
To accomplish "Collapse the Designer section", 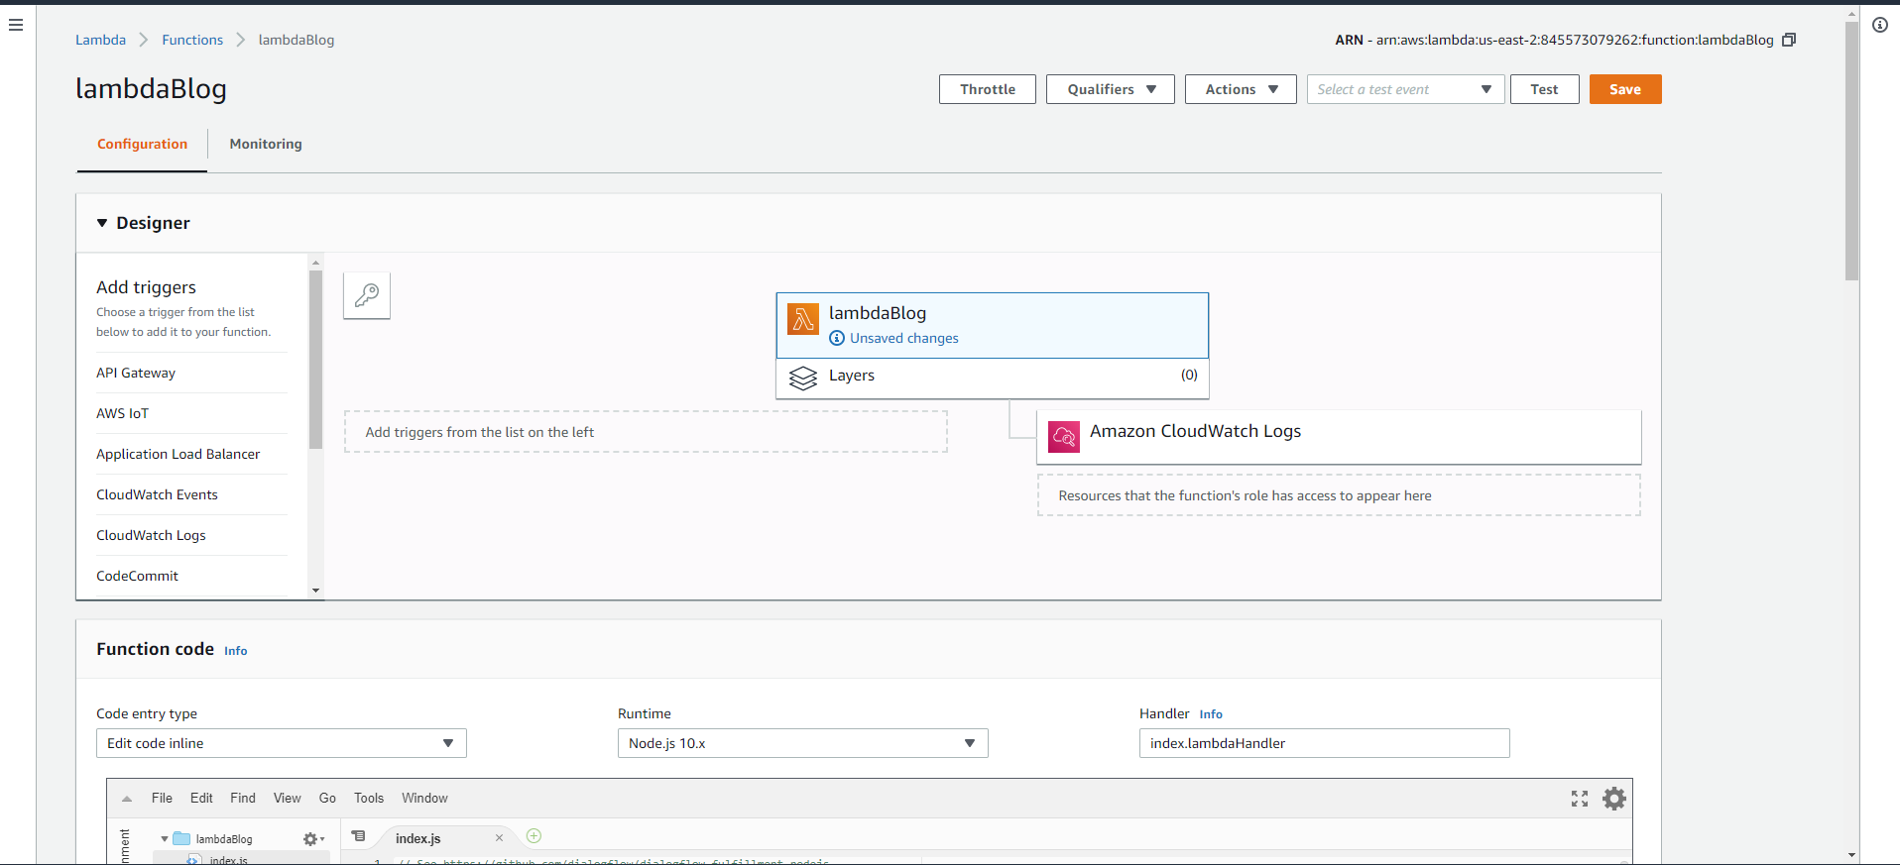I will (102, 223).
